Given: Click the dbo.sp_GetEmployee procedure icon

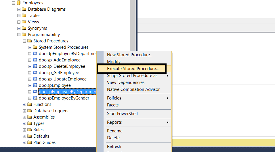Looking at the screenshot, I should (35, 73).
